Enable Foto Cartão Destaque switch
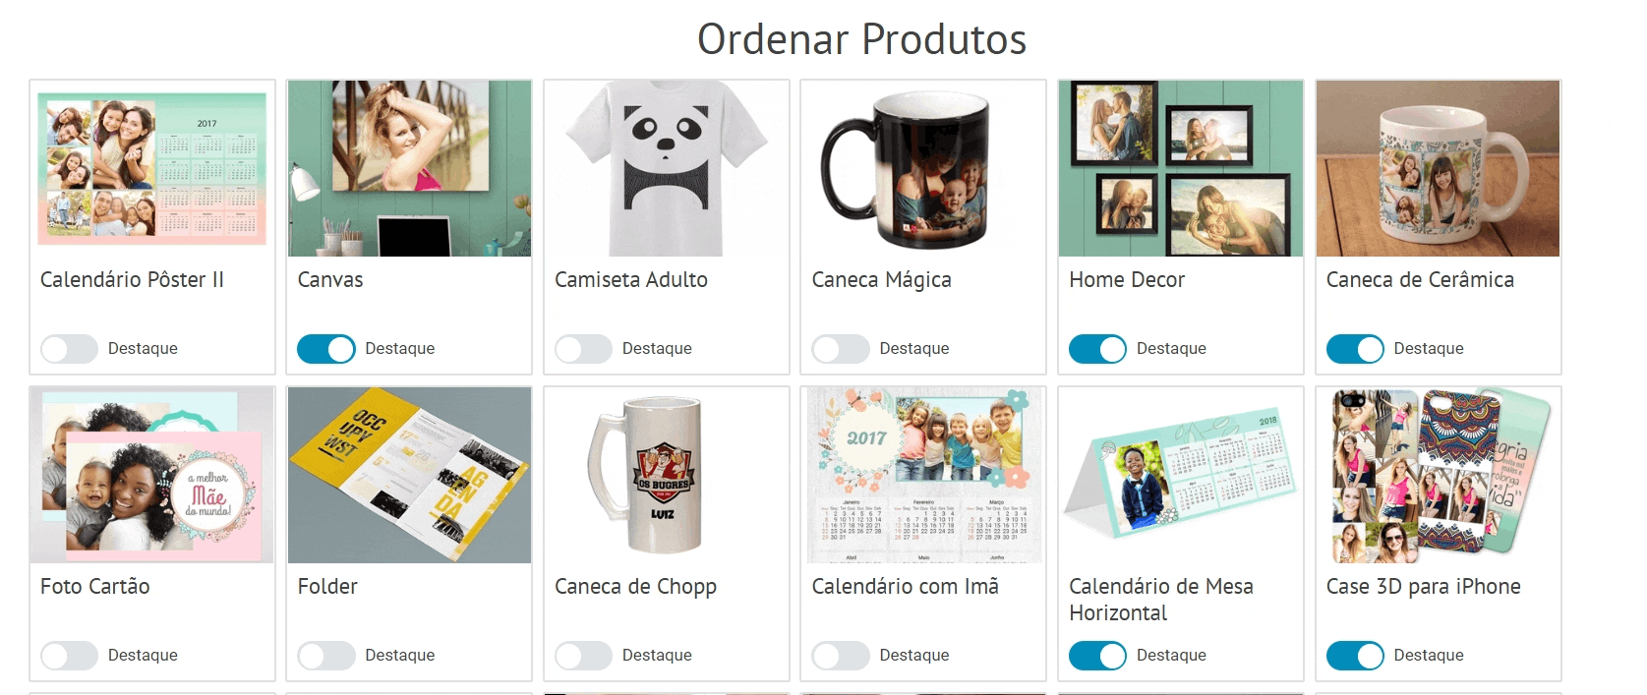Screen dimensions: 1647x695 click(69, 656)
